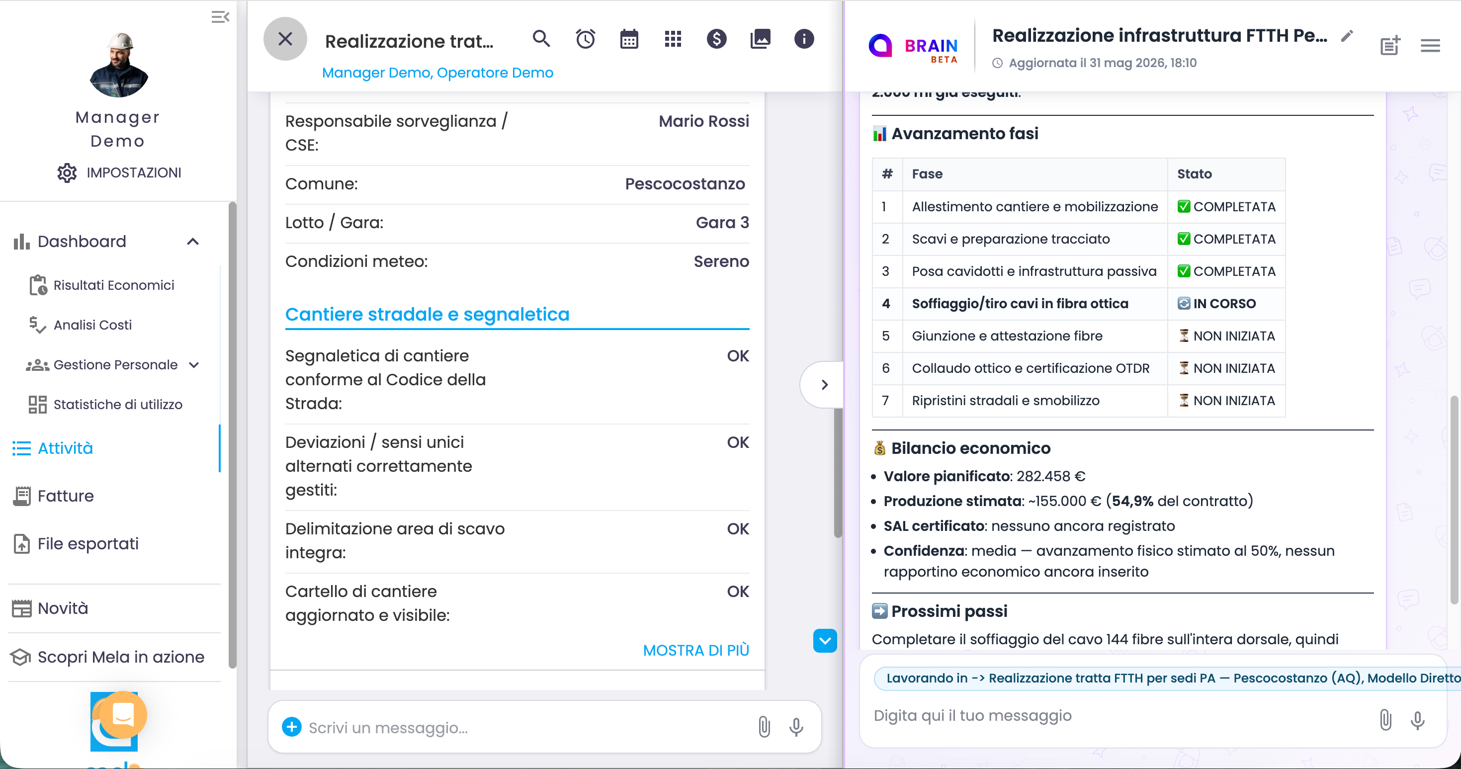1461x769 pixels.
Task: Create new Brain note icon
Action: coord(1389,45)
